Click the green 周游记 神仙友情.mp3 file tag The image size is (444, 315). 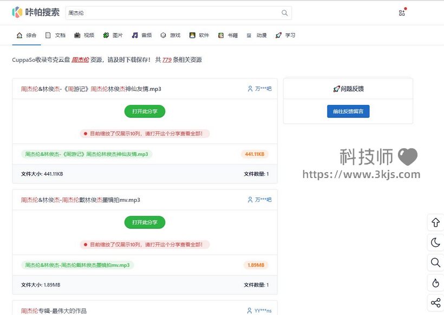(87, 154)
